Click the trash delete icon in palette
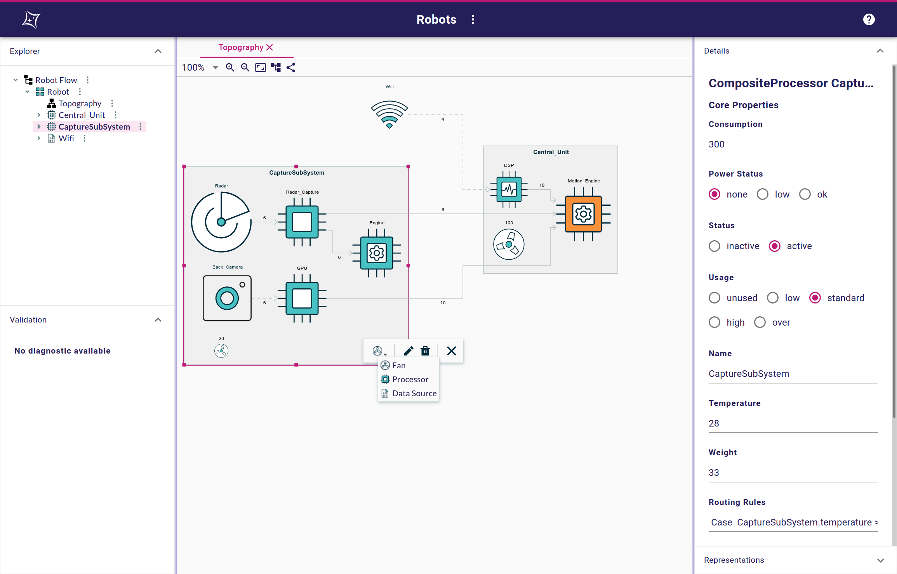The width and height of the screenshot is (897, 574). 425,351
